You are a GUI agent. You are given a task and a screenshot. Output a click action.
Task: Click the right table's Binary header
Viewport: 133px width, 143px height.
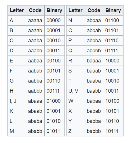tap(113, 10)
